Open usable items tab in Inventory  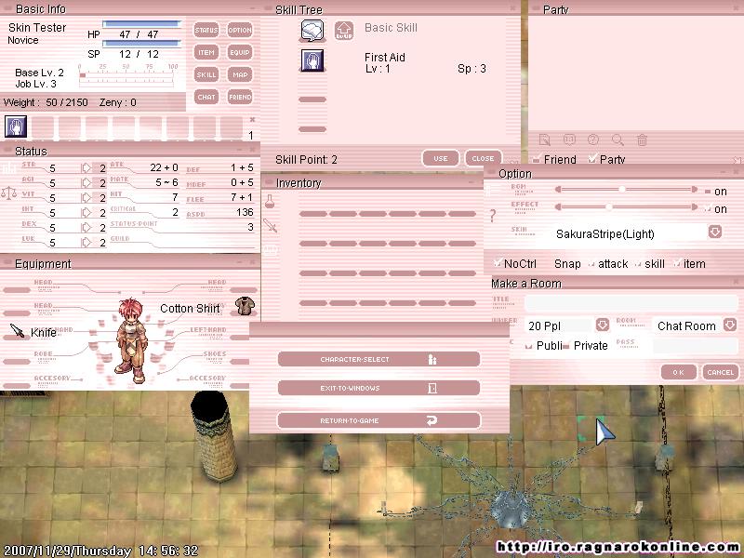270,201
